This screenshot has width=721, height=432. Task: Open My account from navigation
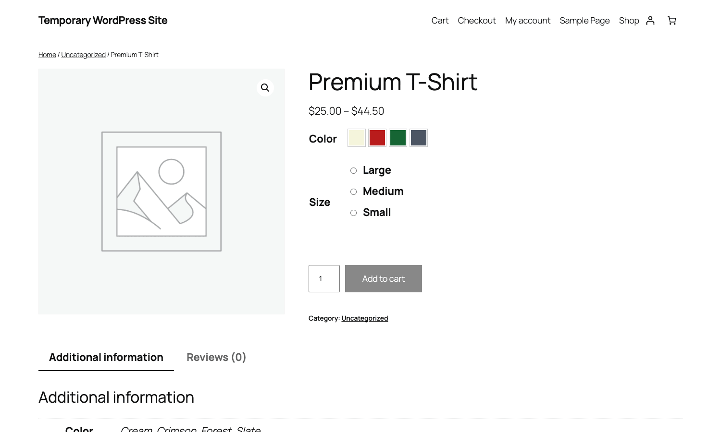(528, 21)
